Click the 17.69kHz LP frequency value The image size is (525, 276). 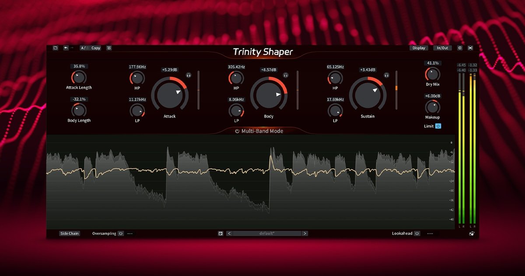(x=335, y=100)
